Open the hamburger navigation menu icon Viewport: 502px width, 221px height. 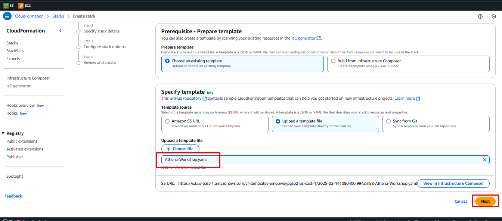coord(7,16)
